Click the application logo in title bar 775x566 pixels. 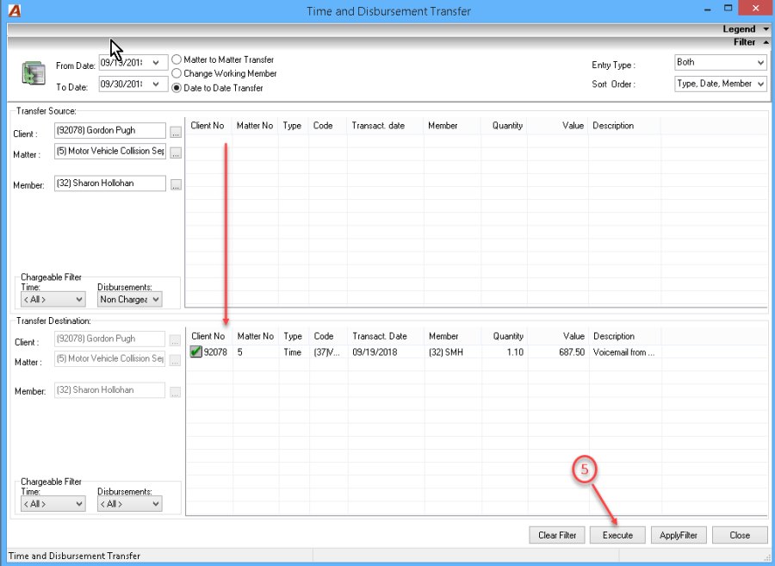coord(15,10)
